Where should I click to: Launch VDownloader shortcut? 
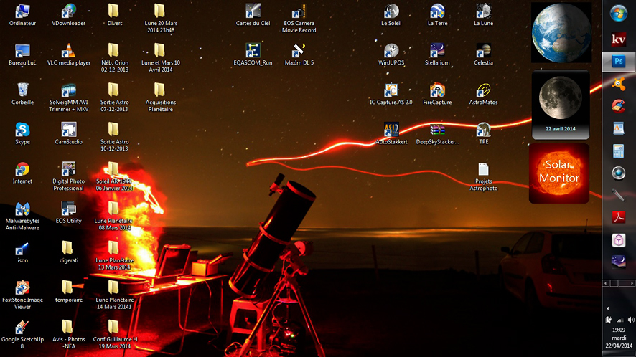point(68,15)
